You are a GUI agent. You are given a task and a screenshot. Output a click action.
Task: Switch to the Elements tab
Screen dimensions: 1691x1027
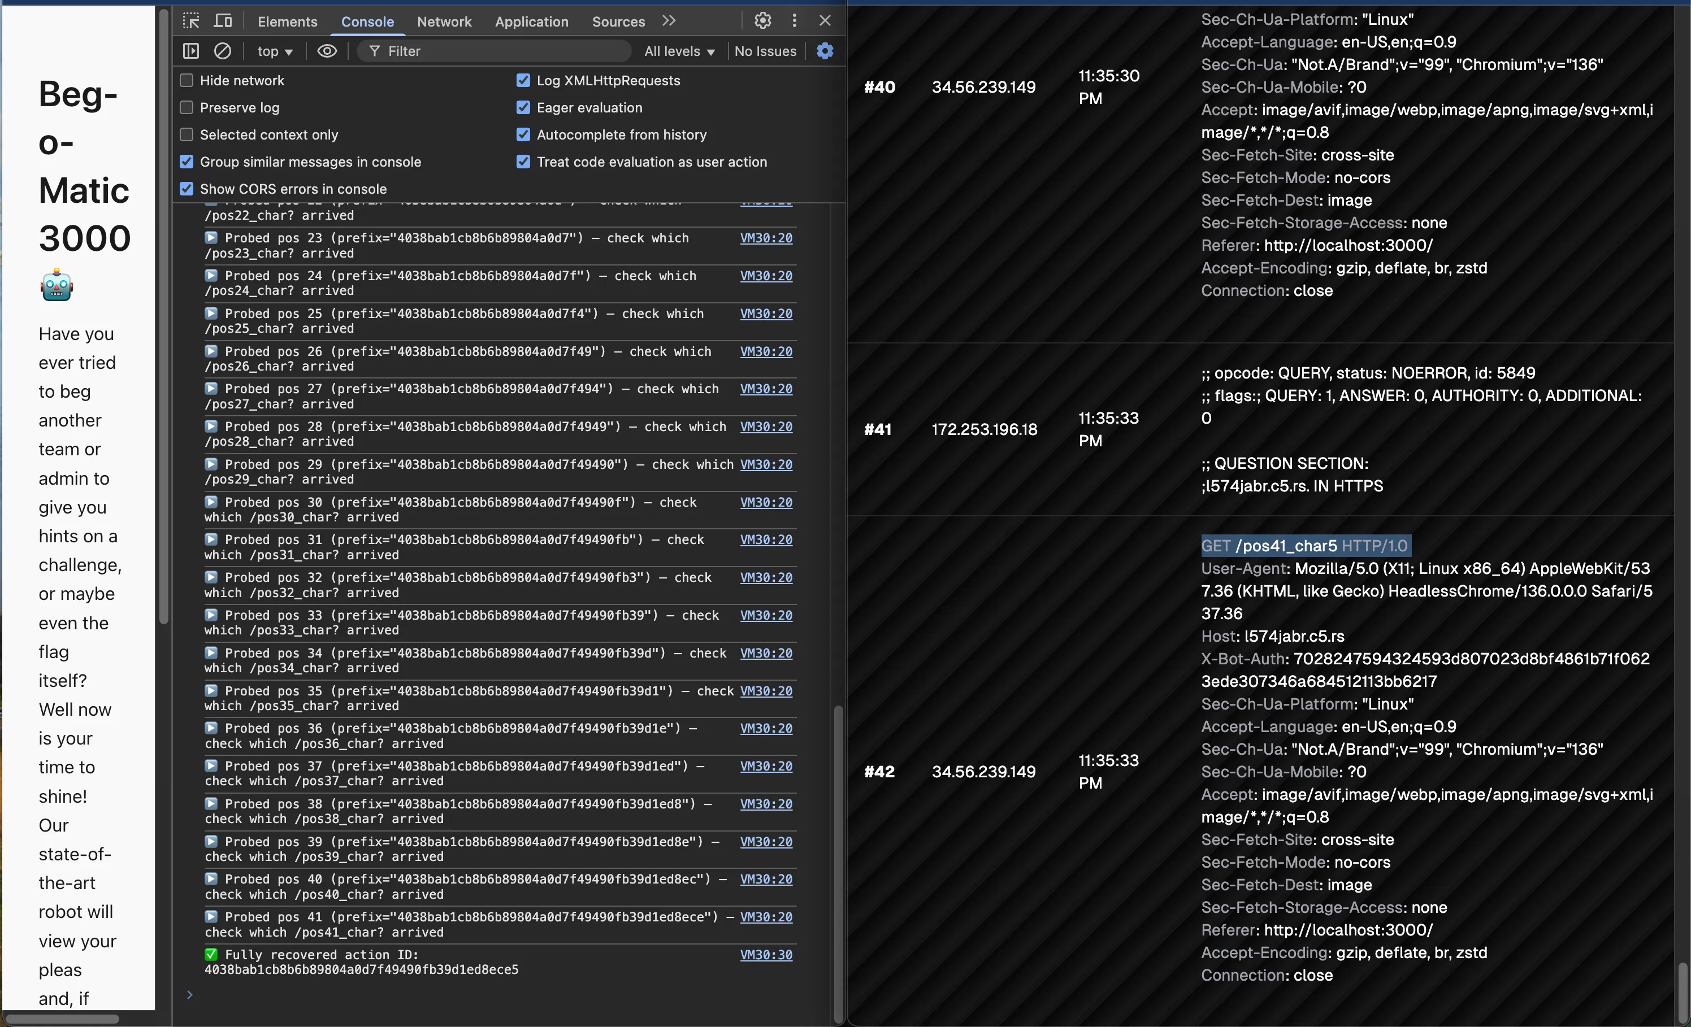tap(287, 21)
